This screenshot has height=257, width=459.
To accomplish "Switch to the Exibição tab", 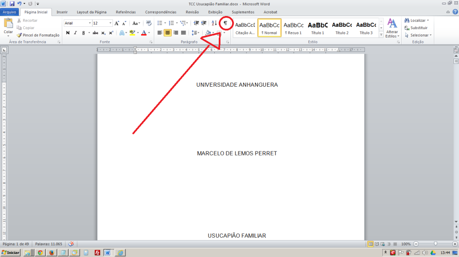I will pyautogui.click(x=215, y=12).
